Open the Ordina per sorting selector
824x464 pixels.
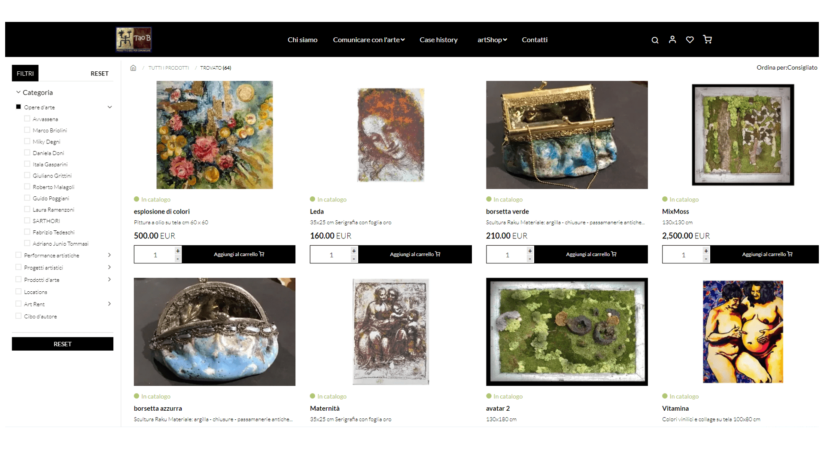(x=787, y=67)
